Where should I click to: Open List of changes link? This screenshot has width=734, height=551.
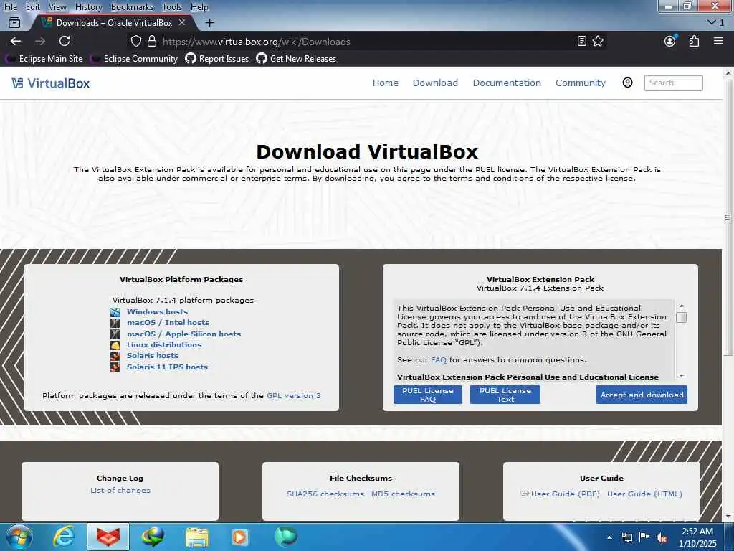tap(120, 491)
